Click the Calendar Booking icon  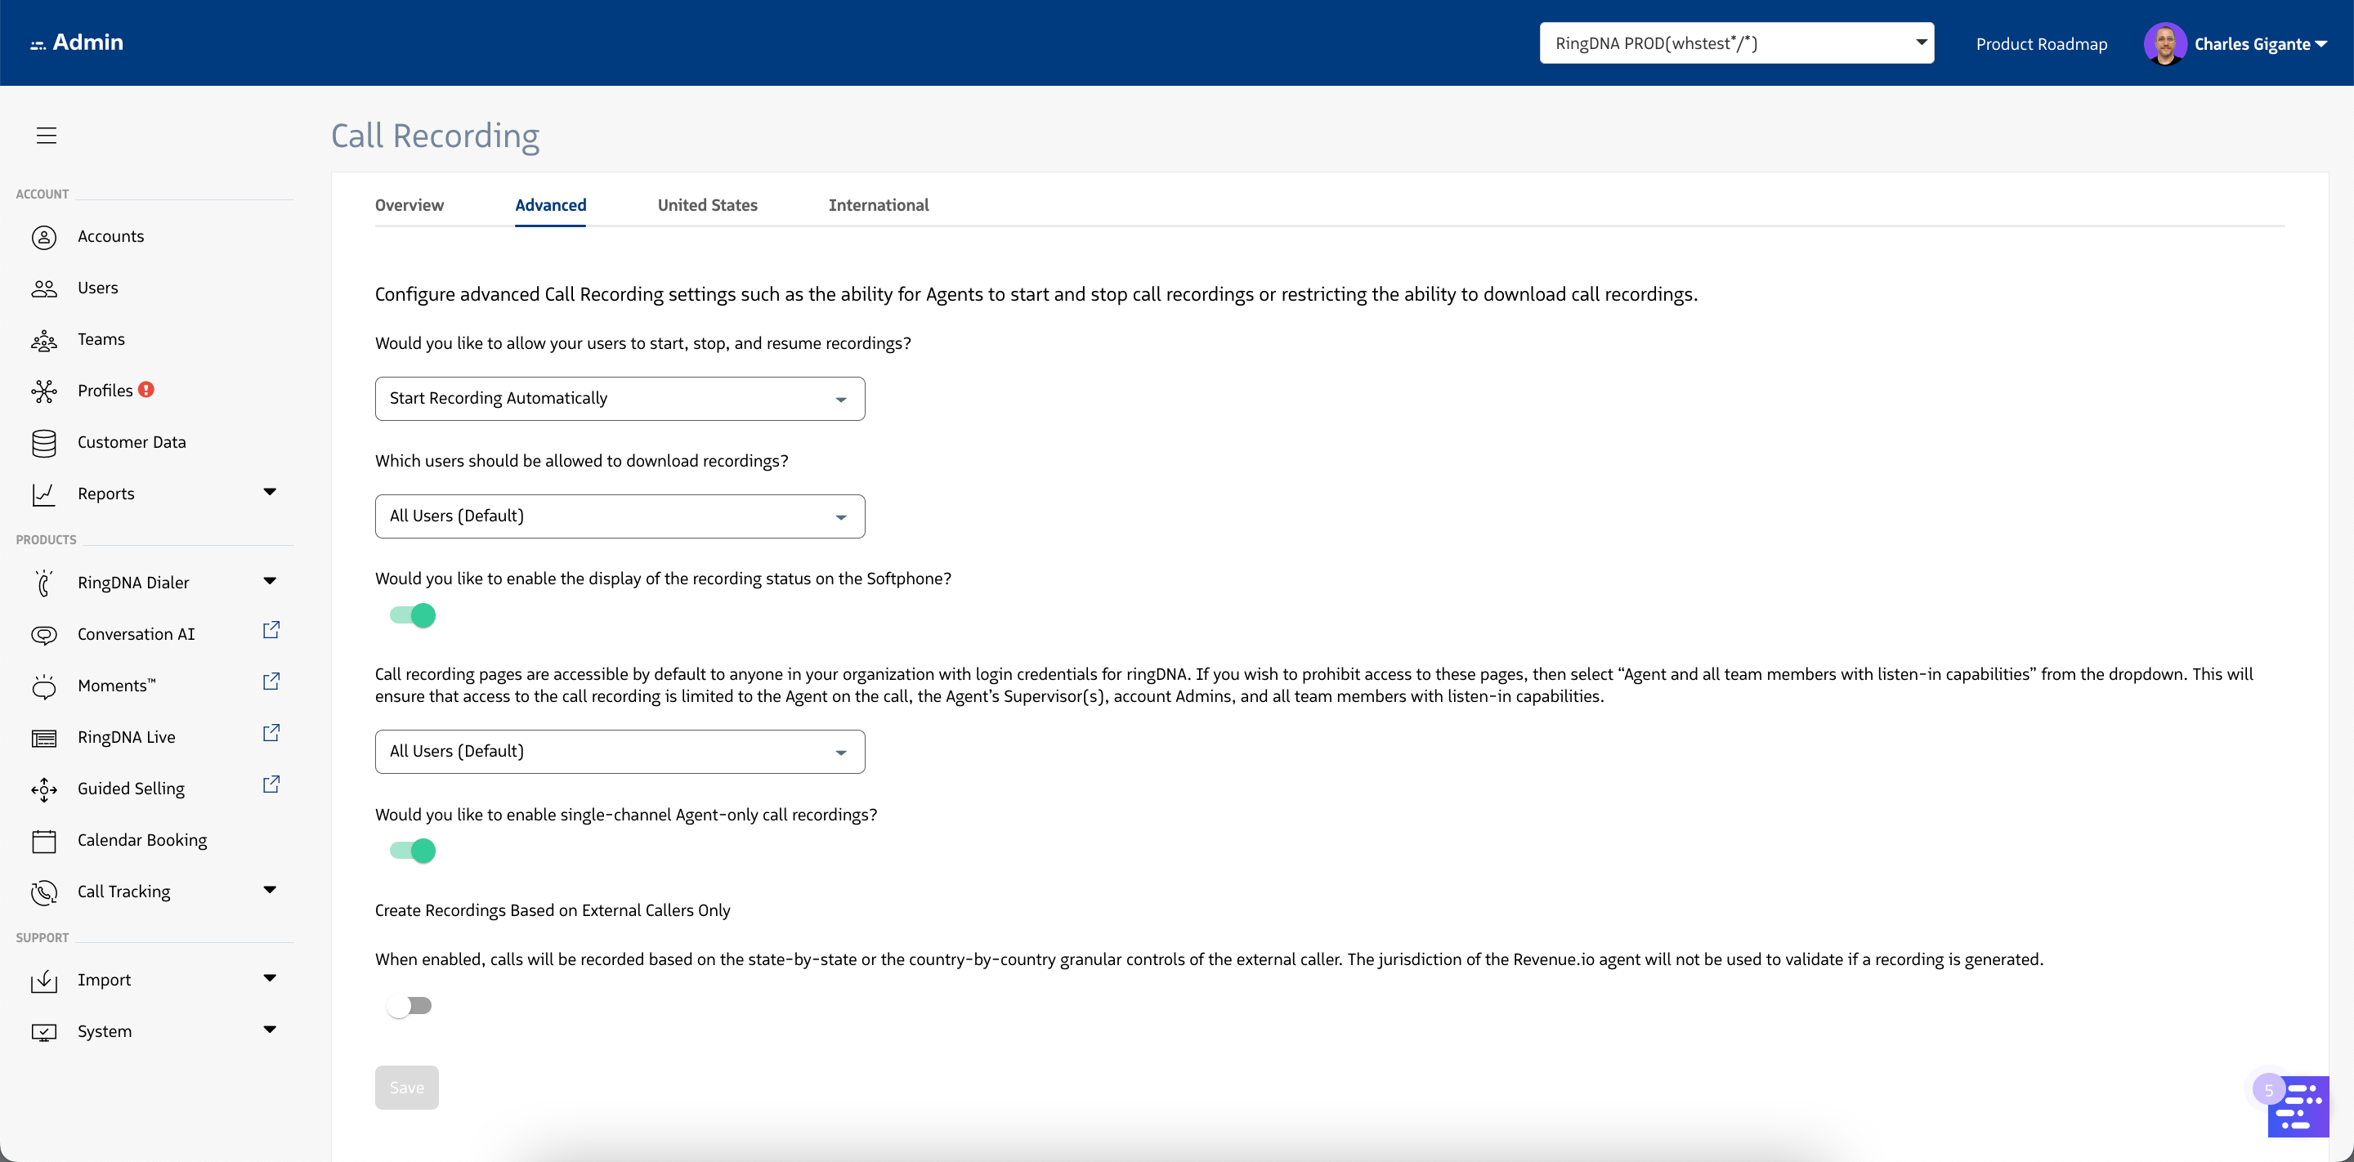pyautogui.click(x=44, y=840)
